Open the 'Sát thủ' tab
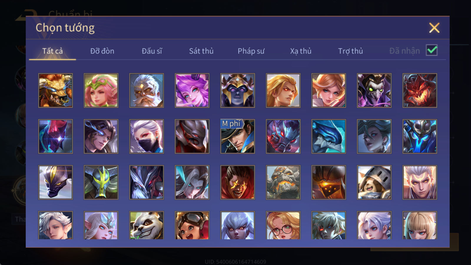Viewport: 471px width, 265px height. [x=201, y=51]
